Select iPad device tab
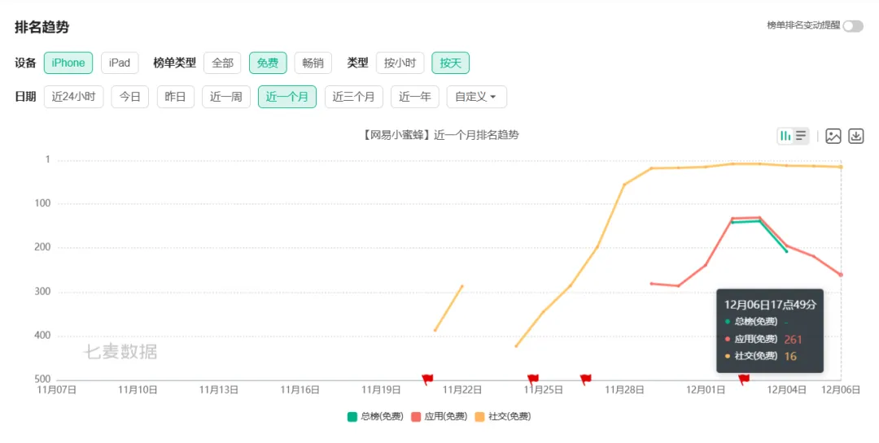 [x=120, y=63]
